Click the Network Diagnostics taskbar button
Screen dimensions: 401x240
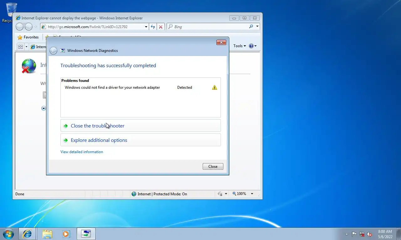[x=86, y=234]
